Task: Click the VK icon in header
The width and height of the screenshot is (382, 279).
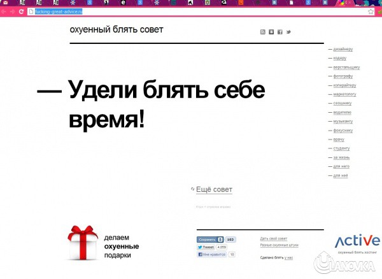Action: [x=271, y=31]
